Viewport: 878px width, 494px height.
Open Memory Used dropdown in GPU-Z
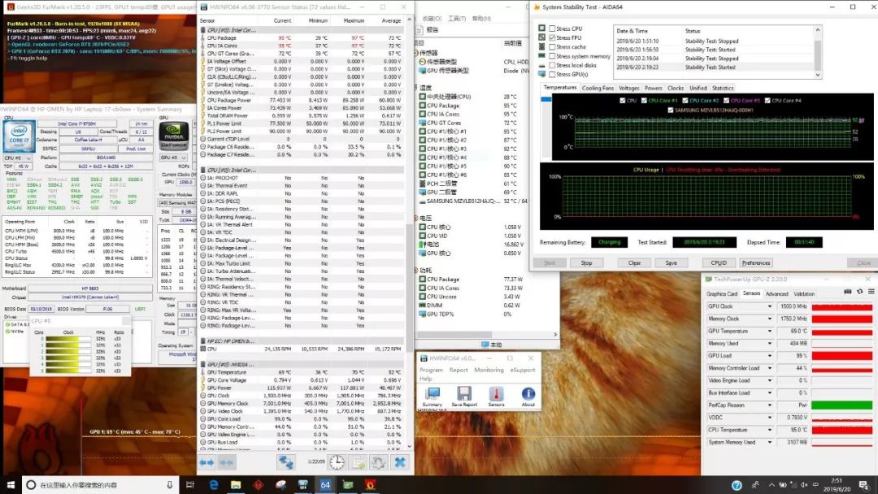[x=769, y=344]
